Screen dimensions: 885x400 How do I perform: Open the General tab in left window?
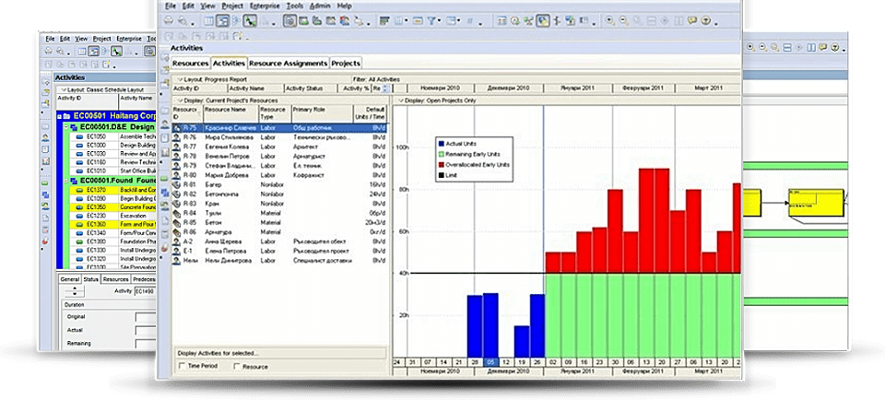(x=70, y=279)
